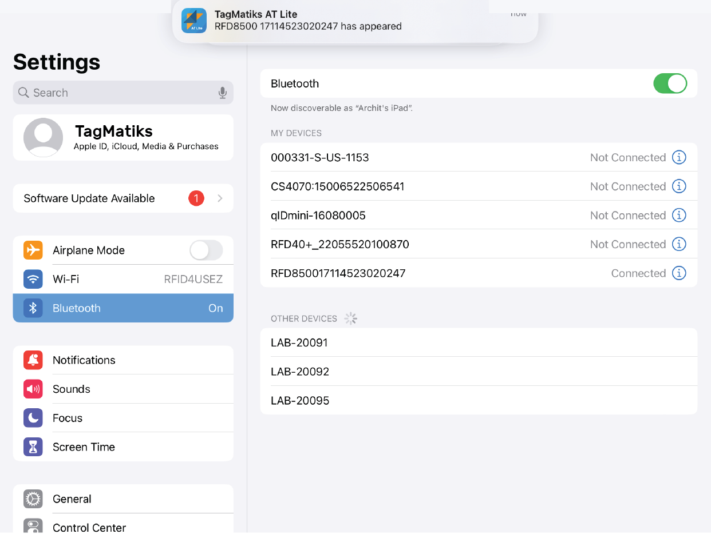Pair with LAB-20095 under Other Devices

pos(478,400)
